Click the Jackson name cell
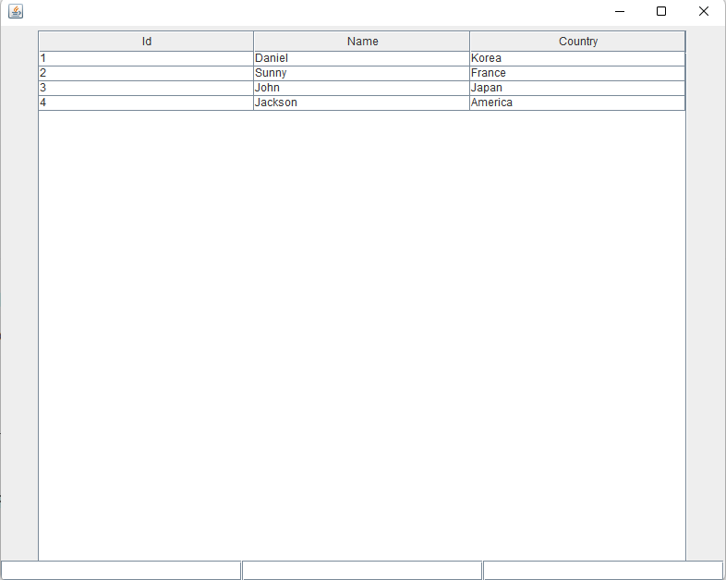 (361, 103)
